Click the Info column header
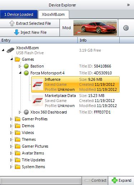This screenshot has width=134, height=185. 99,40
